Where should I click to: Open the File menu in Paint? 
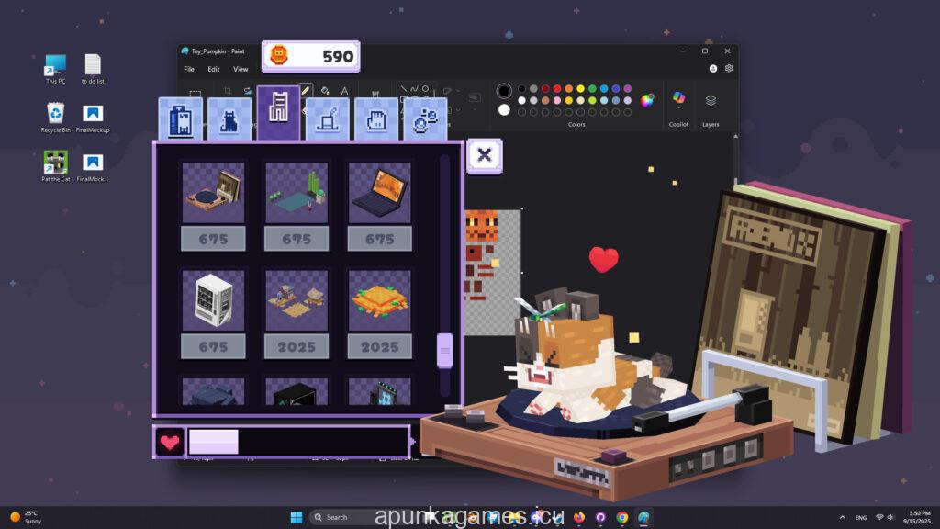point(189,69)
